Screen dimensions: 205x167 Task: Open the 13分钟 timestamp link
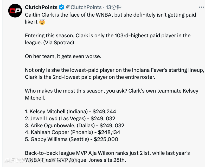click(x=114, y=7)
